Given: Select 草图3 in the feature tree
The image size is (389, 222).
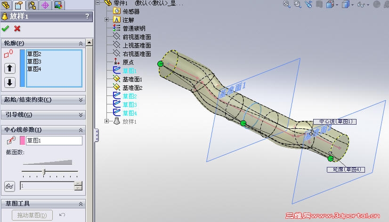Looking at the screenshot, I should coord(130,104).
